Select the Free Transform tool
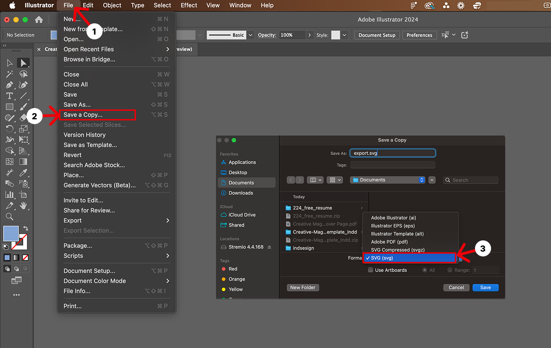 click(x=23, y=140)
